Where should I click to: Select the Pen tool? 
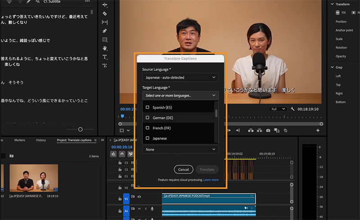point(105,31)
